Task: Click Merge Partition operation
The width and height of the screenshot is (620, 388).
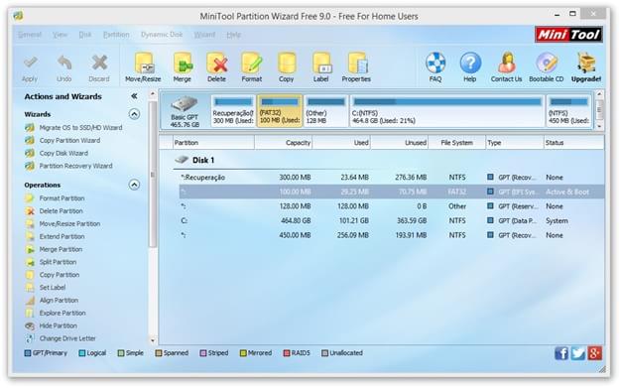Action: (x=61, y=249)
